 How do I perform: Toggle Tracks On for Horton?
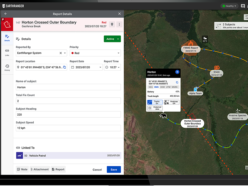[x=154, y=102]
